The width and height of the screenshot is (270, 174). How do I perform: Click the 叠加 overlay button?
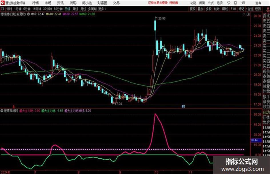[x=201, y=9]
